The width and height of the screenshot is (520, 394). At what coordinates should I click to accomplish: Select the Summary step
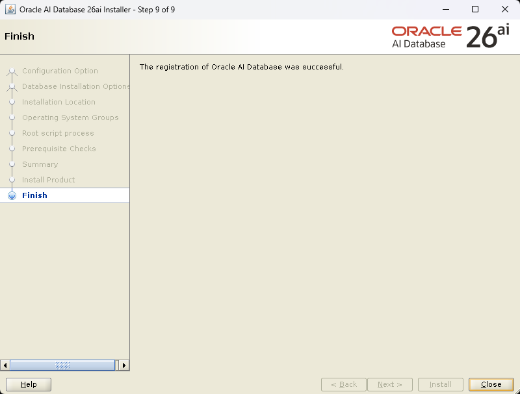[40, 164]
